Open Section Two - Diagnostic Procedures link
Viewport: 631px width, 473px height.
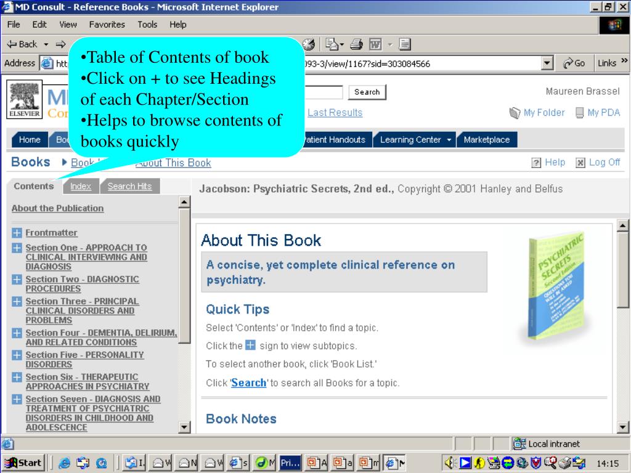click(82, 283)
